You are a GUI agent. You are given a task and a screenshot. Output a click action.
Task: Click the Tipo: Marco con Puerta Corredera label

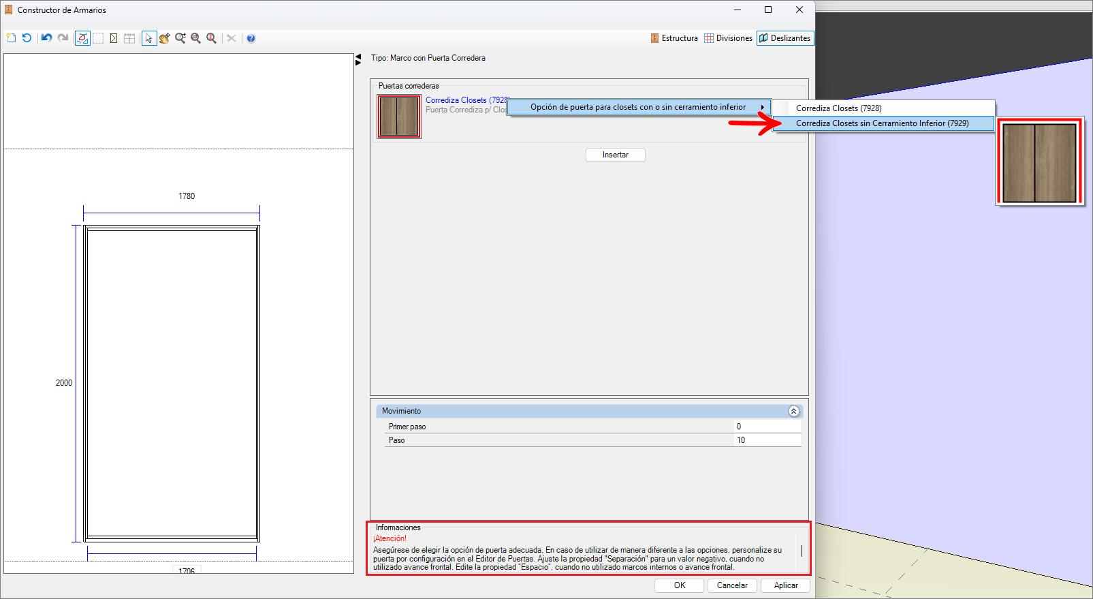(428, 58)
